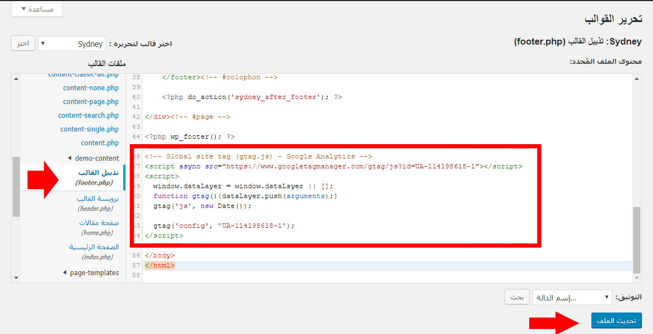Screen dimensions: 653x334
Task: Click the code editor scrollbar down arrow
Action: pos(636,278)
